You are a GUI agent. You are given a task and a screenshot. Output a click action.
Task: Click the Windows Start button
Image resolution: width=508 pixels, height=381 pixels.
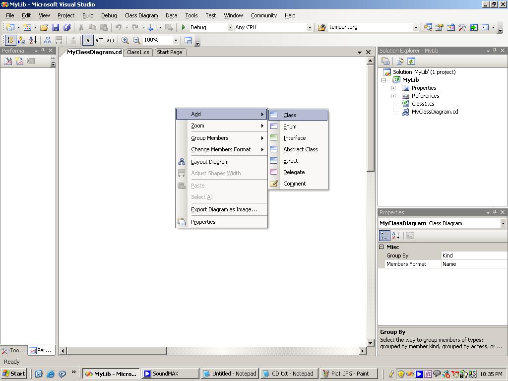(x=13, y=374)
